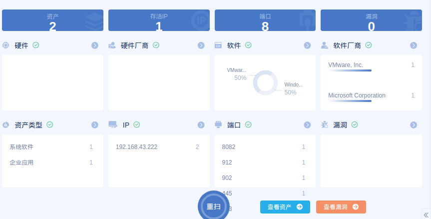The height and width of the screenshot is (219, 431).
Task: Click the 硬件厂商 section icon
Action: click(x=112, y=45)
